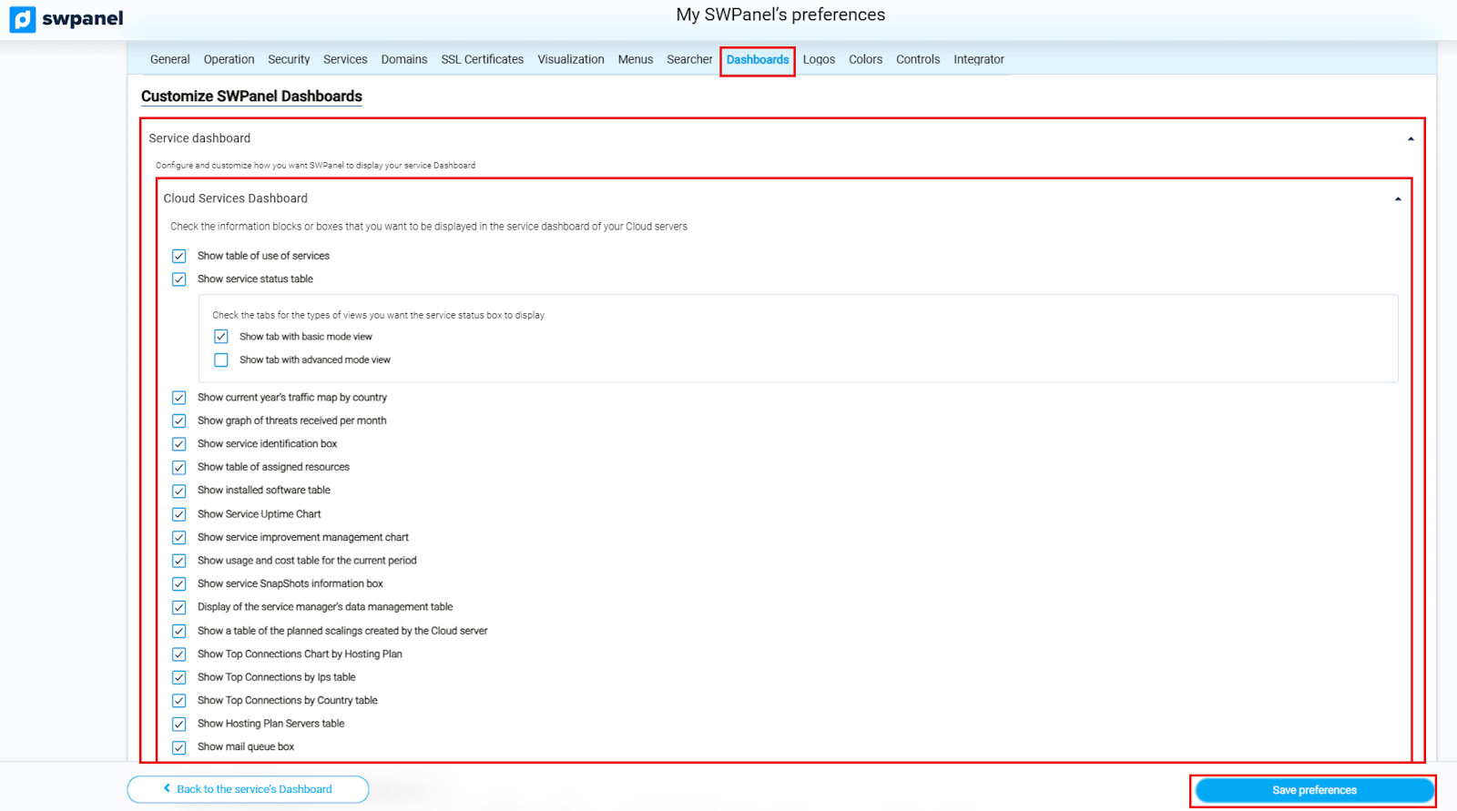Image resolution: width=1457 pixels, height=811 pixels.
Task: Go back to the service's Dashboard
Action: 248,789
